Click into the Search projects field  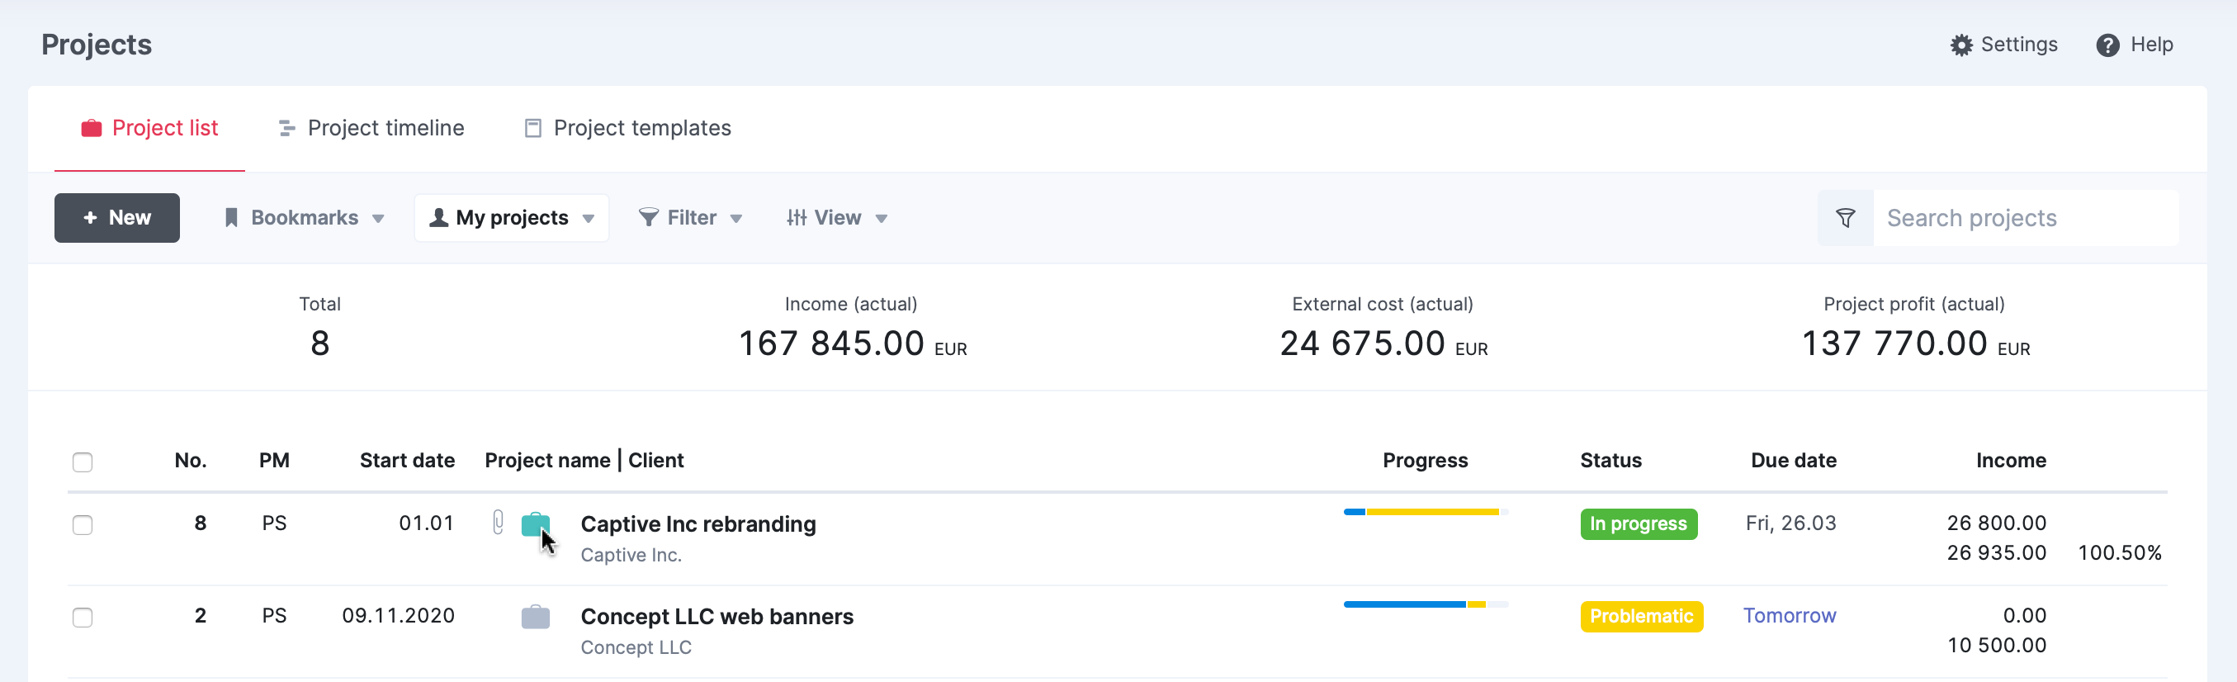tap(2023, 218)
